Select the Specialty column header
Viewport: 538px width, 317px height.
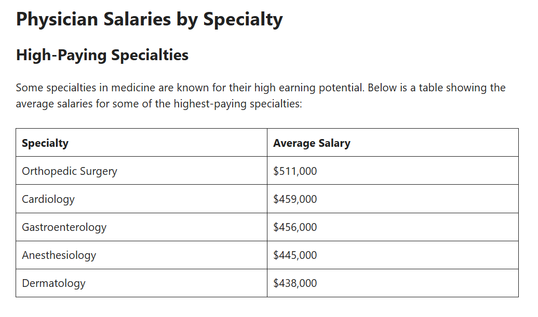click(x=141, y=143)
